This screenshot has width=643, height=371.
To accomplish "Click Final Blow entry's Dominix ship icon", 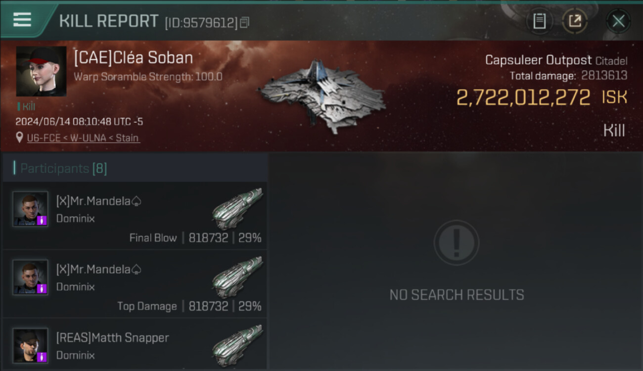I will coord(237,208).
